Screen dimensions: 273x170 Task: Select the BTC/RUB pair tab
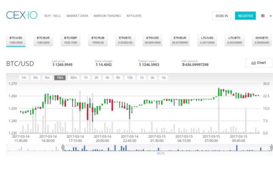coord(98,40)
